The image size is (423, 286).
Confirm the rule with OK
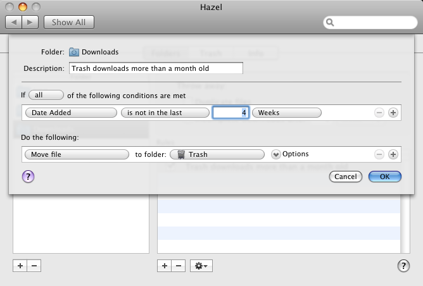pyautogui.click(x=385, y=177)
